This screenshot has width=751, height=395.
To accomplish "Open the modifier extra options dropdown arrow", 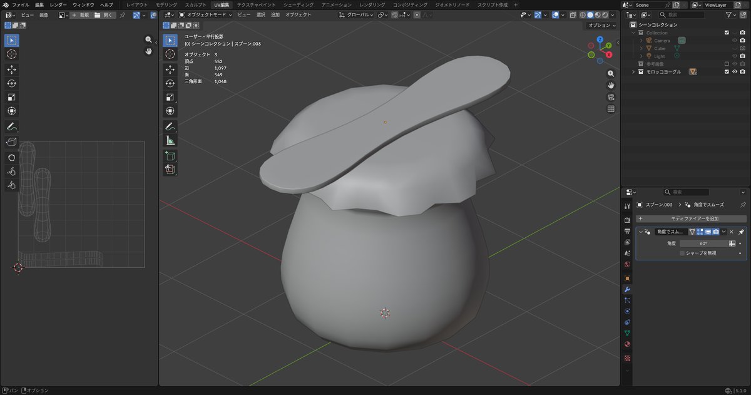I will [723, 232].
